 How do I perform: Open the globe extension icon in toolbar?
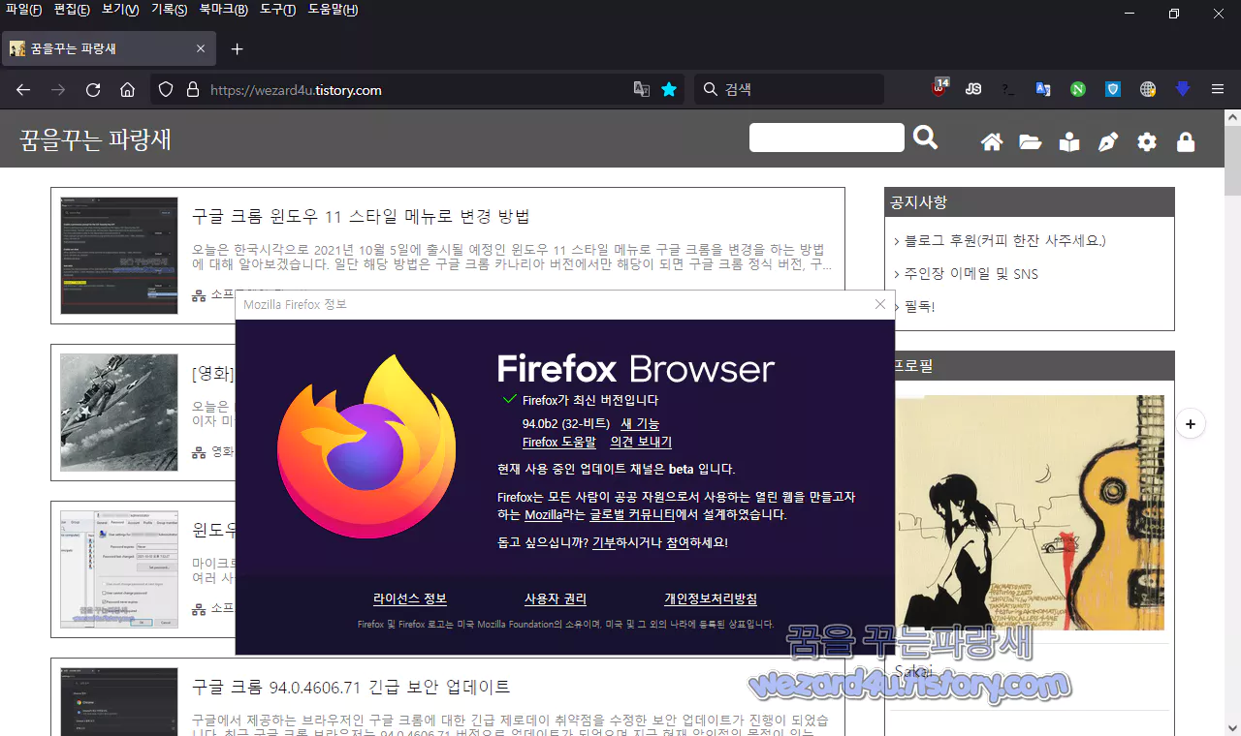1148,90
